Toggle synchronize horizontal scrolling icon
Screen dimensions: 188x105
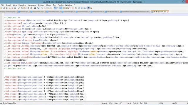click(x=51, y=8)
